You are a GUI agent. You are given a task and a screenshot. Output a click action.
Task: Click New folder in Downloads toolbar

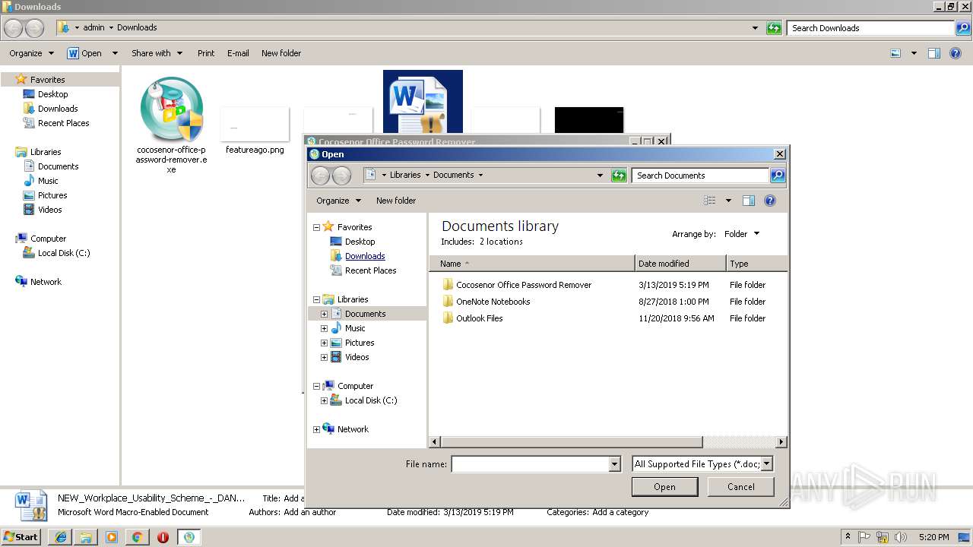click(x=281, y=53)
